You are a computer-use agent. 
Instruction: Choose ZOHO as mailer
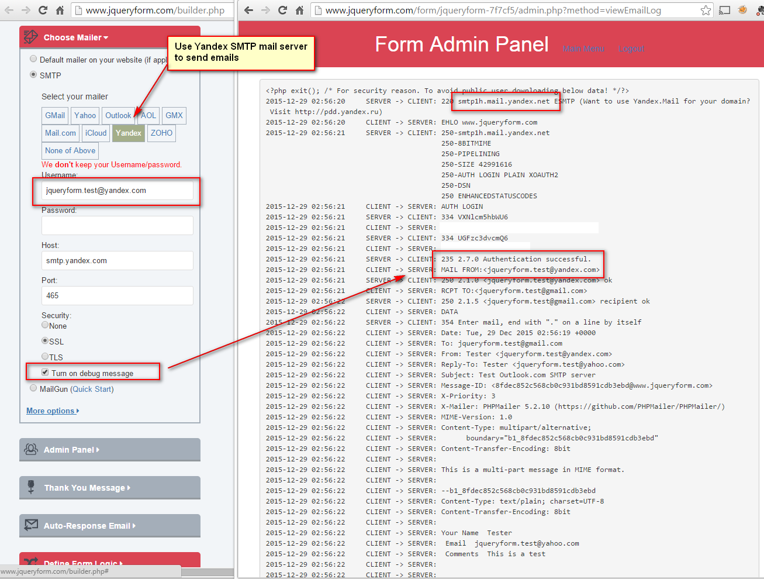click(161, 133)
